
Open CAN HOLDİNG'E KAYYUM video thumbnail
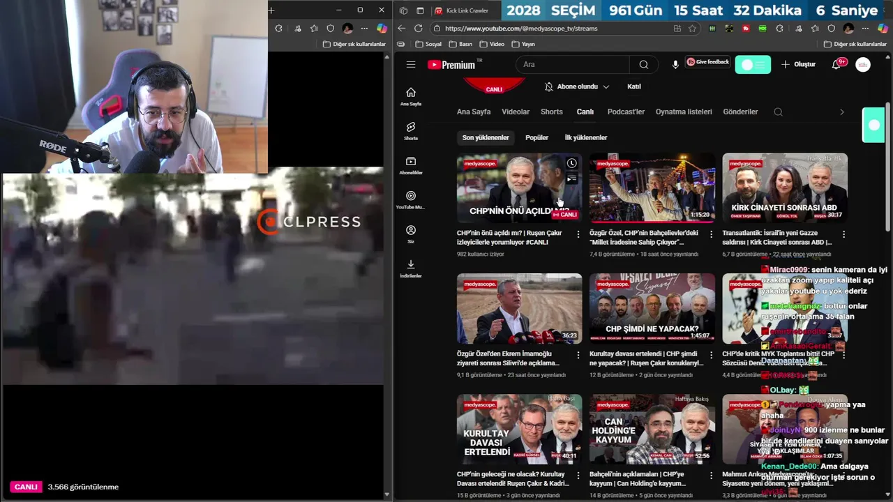coord(652,429)
